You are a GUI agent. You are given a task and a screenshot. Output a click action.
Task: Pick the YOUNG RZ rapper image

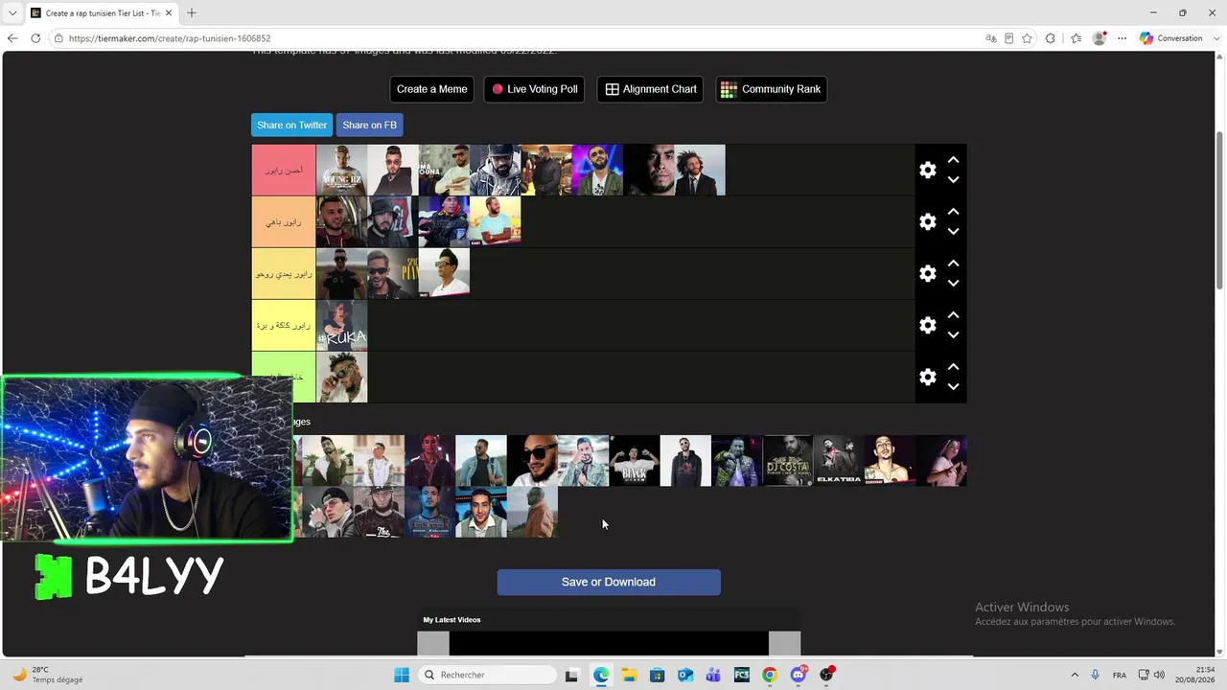click(x=341, y=170)
